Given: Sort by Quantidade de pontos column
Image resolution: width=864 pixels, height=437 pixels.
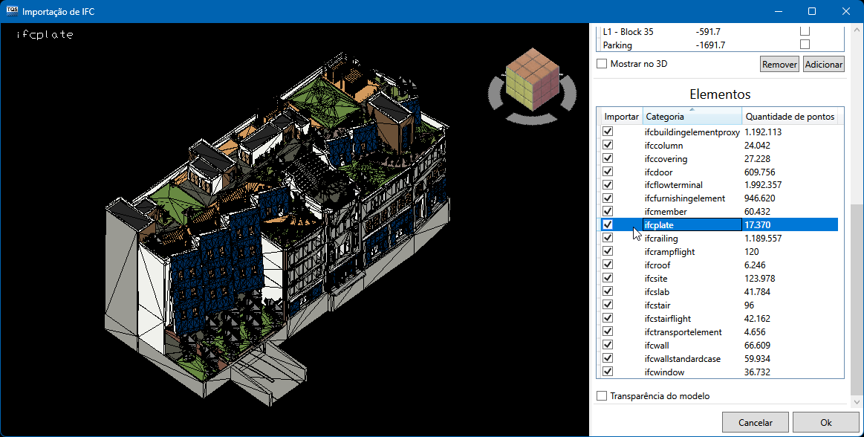Looking at the screenshot, I should pos(790,117).
